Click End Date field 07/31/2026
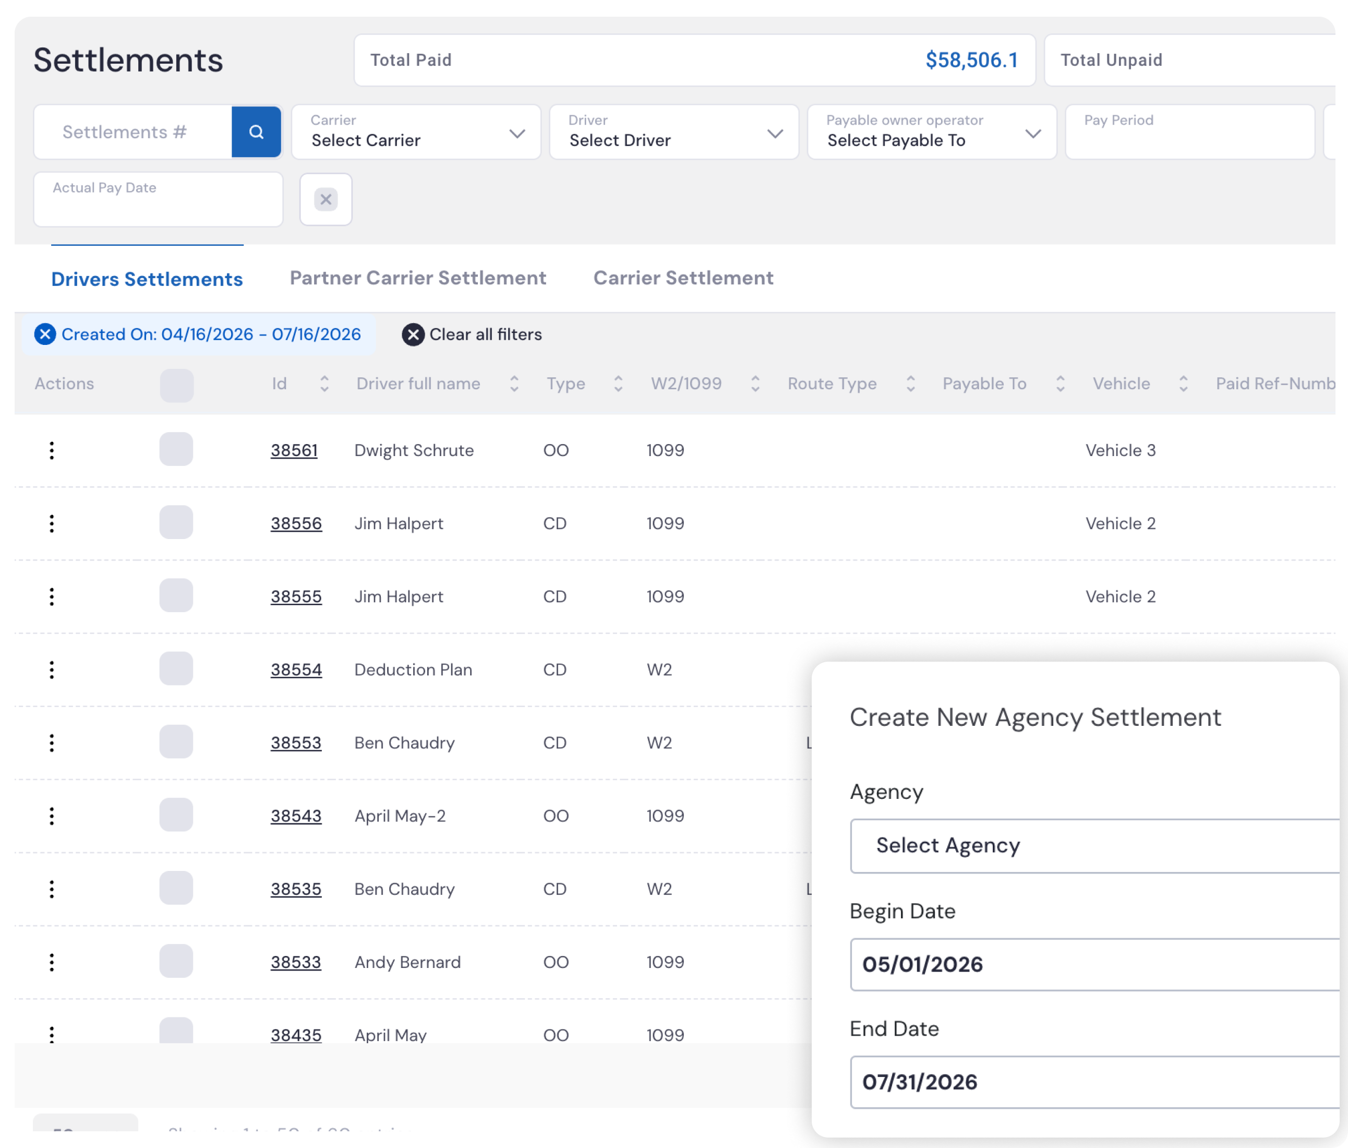The width and height of the screenshot is (1348, 1148). pyautogui.click(x=1095, y=1082)
